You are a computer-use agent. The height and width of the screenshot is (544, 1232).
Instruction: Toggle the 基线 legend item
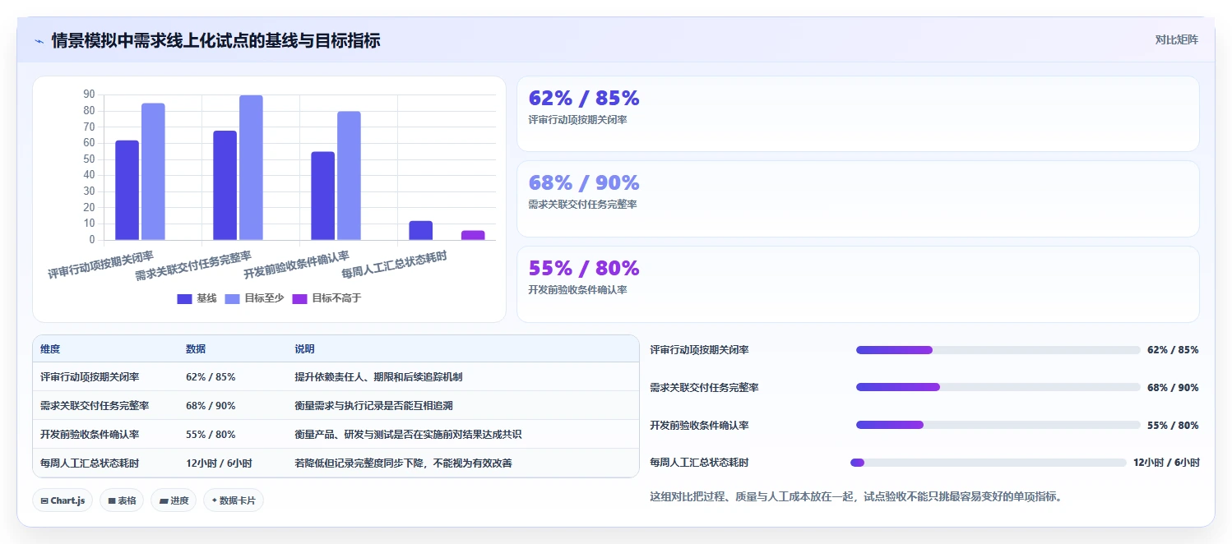point(197,298)
